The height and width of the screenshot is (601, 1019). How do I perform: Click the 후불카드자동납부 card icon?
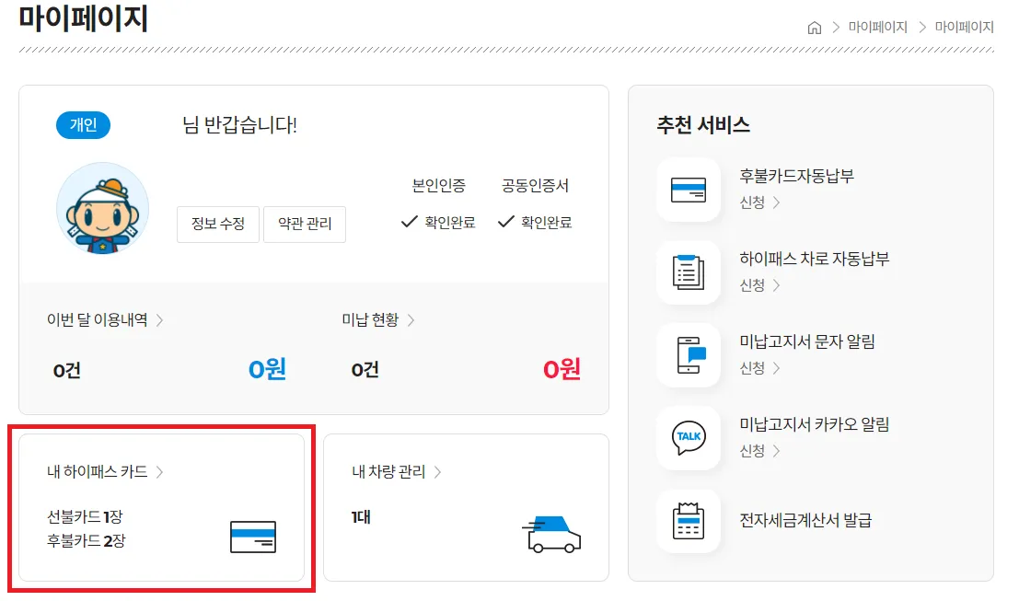click(688, 190)
